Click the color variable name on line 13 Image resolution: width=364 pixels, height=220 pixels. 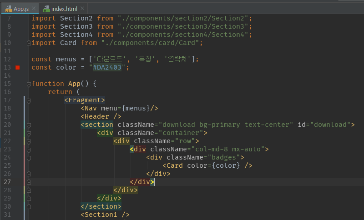tap(66, 67)
